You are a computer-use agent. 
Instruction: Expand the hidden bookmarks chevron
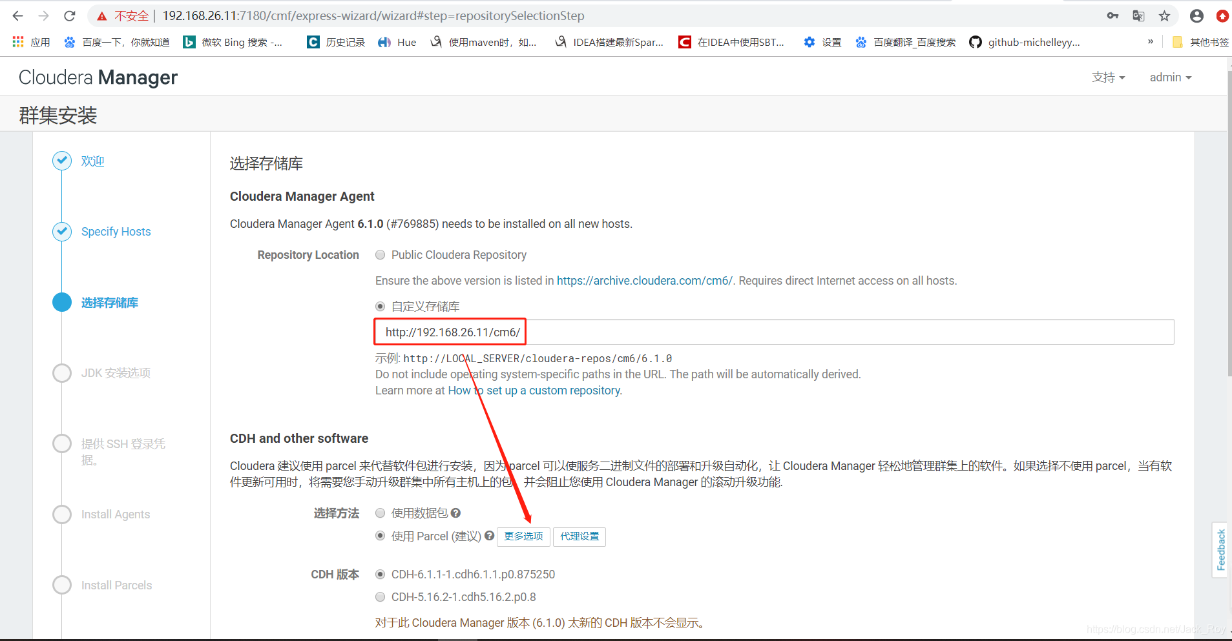[1150, 42]
